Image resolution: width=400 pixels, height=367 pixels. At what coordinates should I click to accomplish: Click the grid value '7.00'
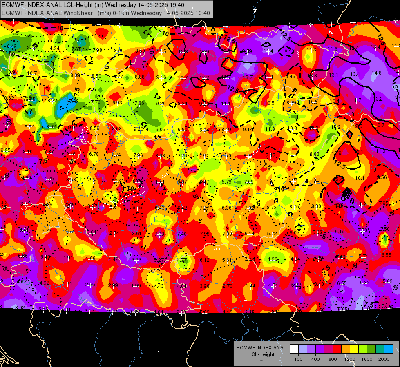[x=227, y=234]
